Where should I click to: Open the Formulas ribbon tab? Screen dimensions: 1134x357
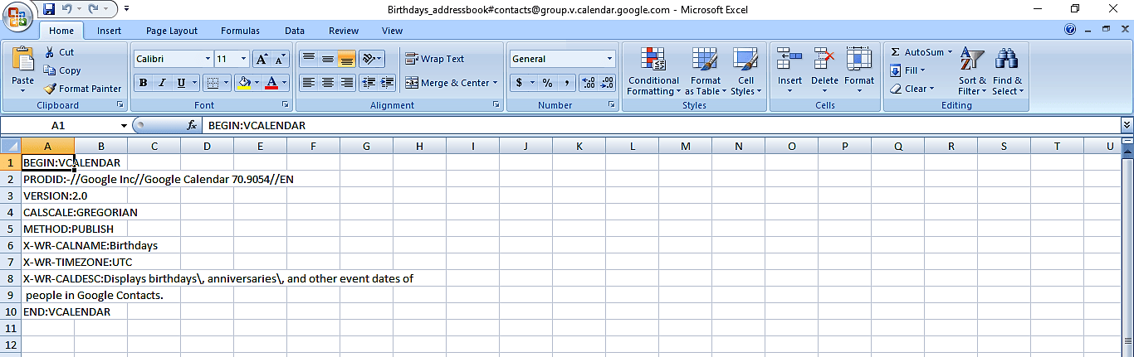point(240,31)
